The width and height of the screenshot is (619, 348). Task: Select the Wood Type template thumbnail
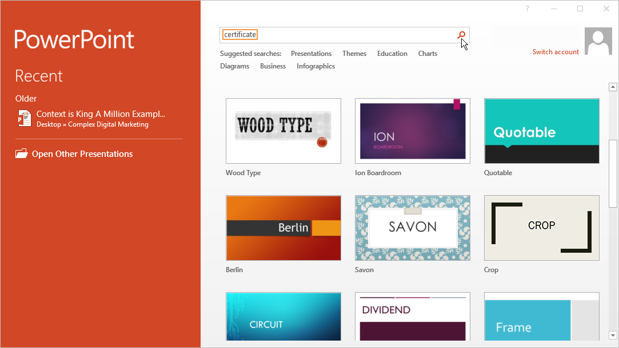[x=283, y=131]
